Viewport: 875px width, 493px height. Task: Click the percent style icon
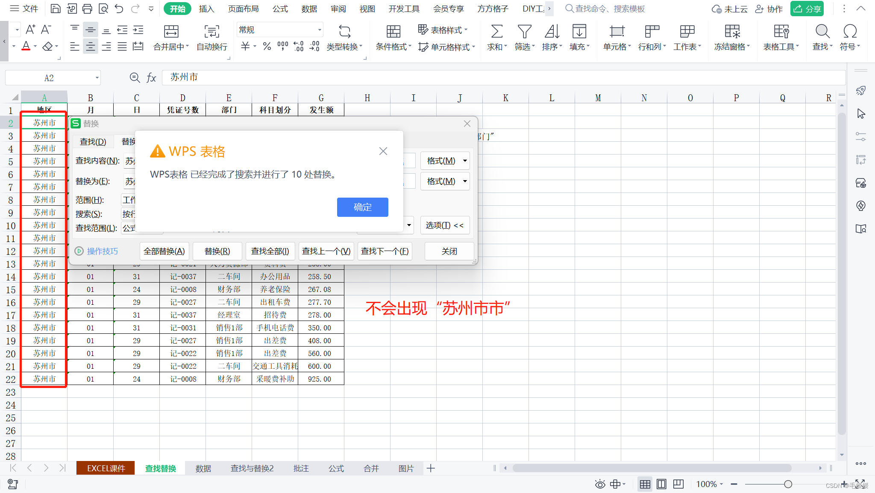(x=267, y=47)
